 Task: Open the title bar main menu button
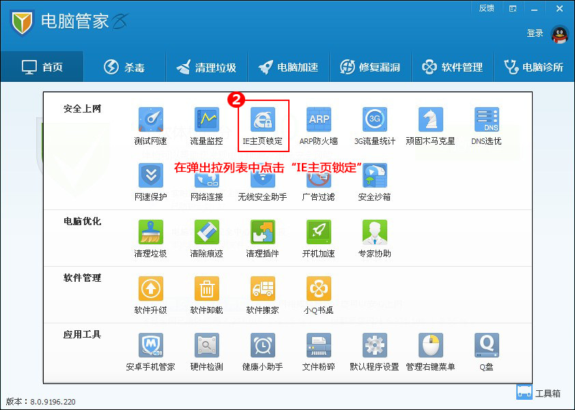coord(513,8)
